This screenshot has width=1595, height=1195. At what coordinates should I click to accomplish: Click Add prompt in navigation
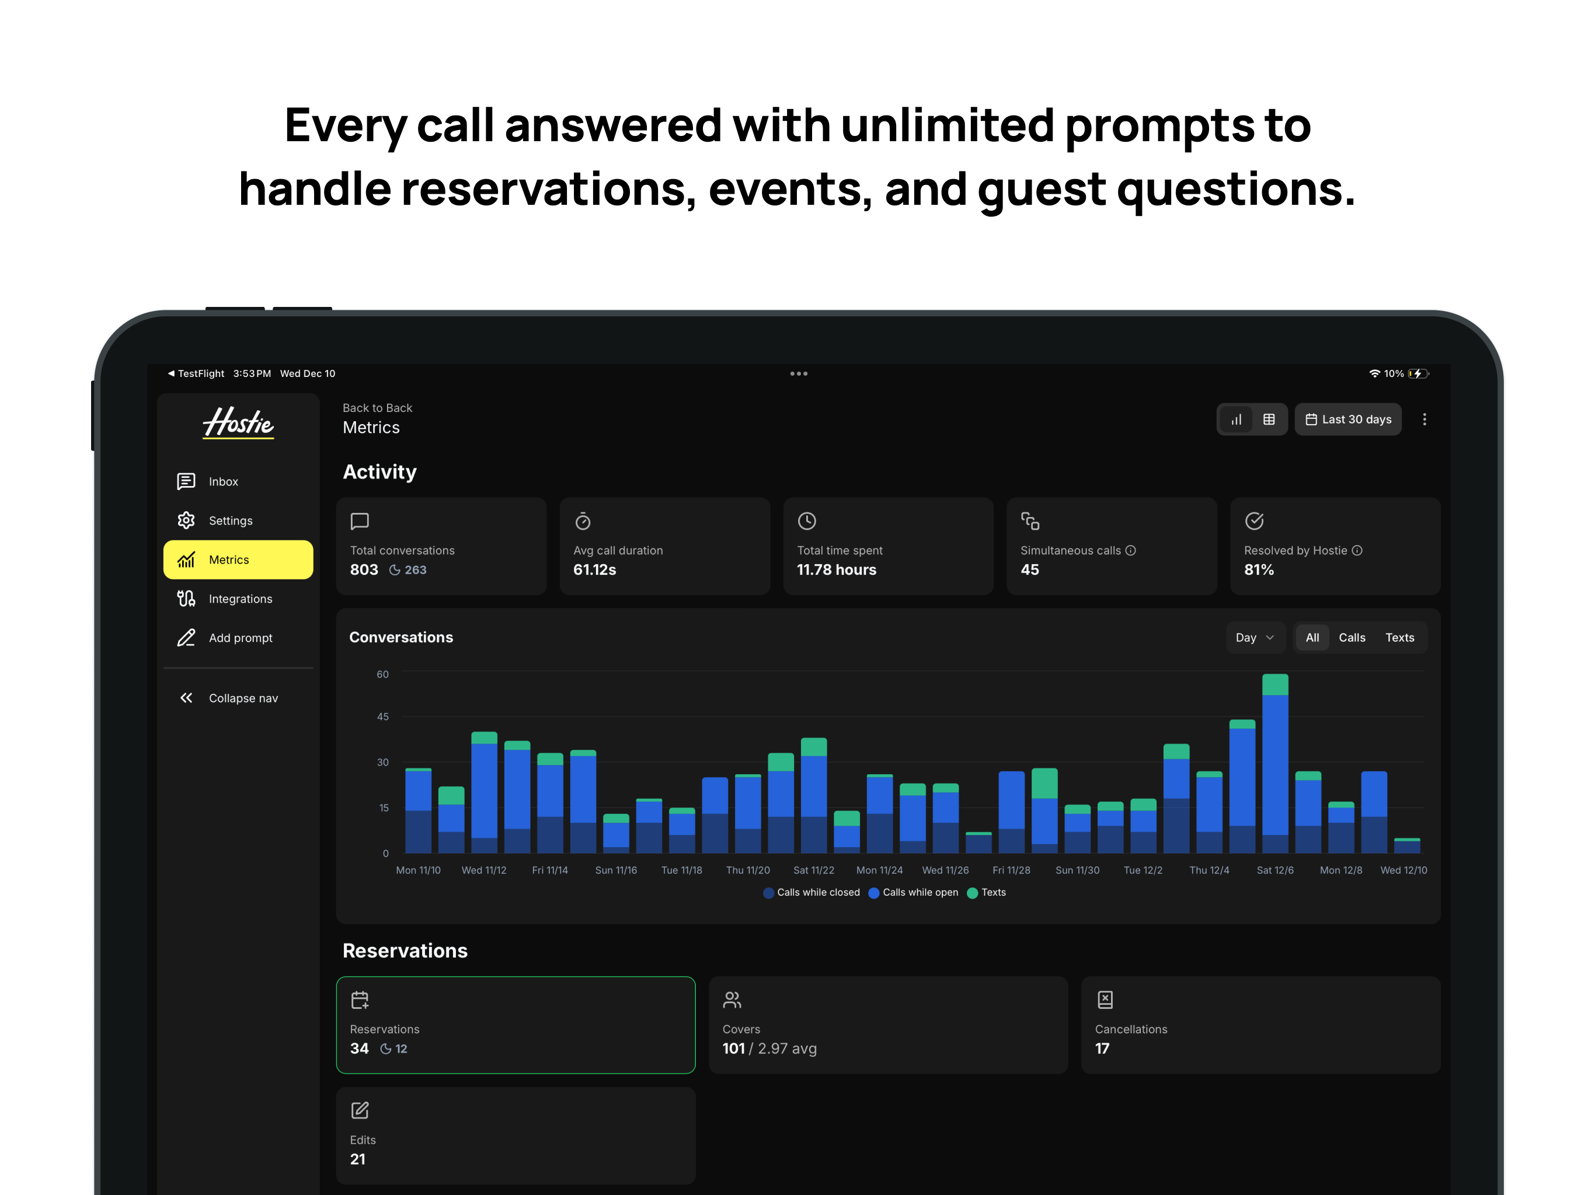click(238, 638)
